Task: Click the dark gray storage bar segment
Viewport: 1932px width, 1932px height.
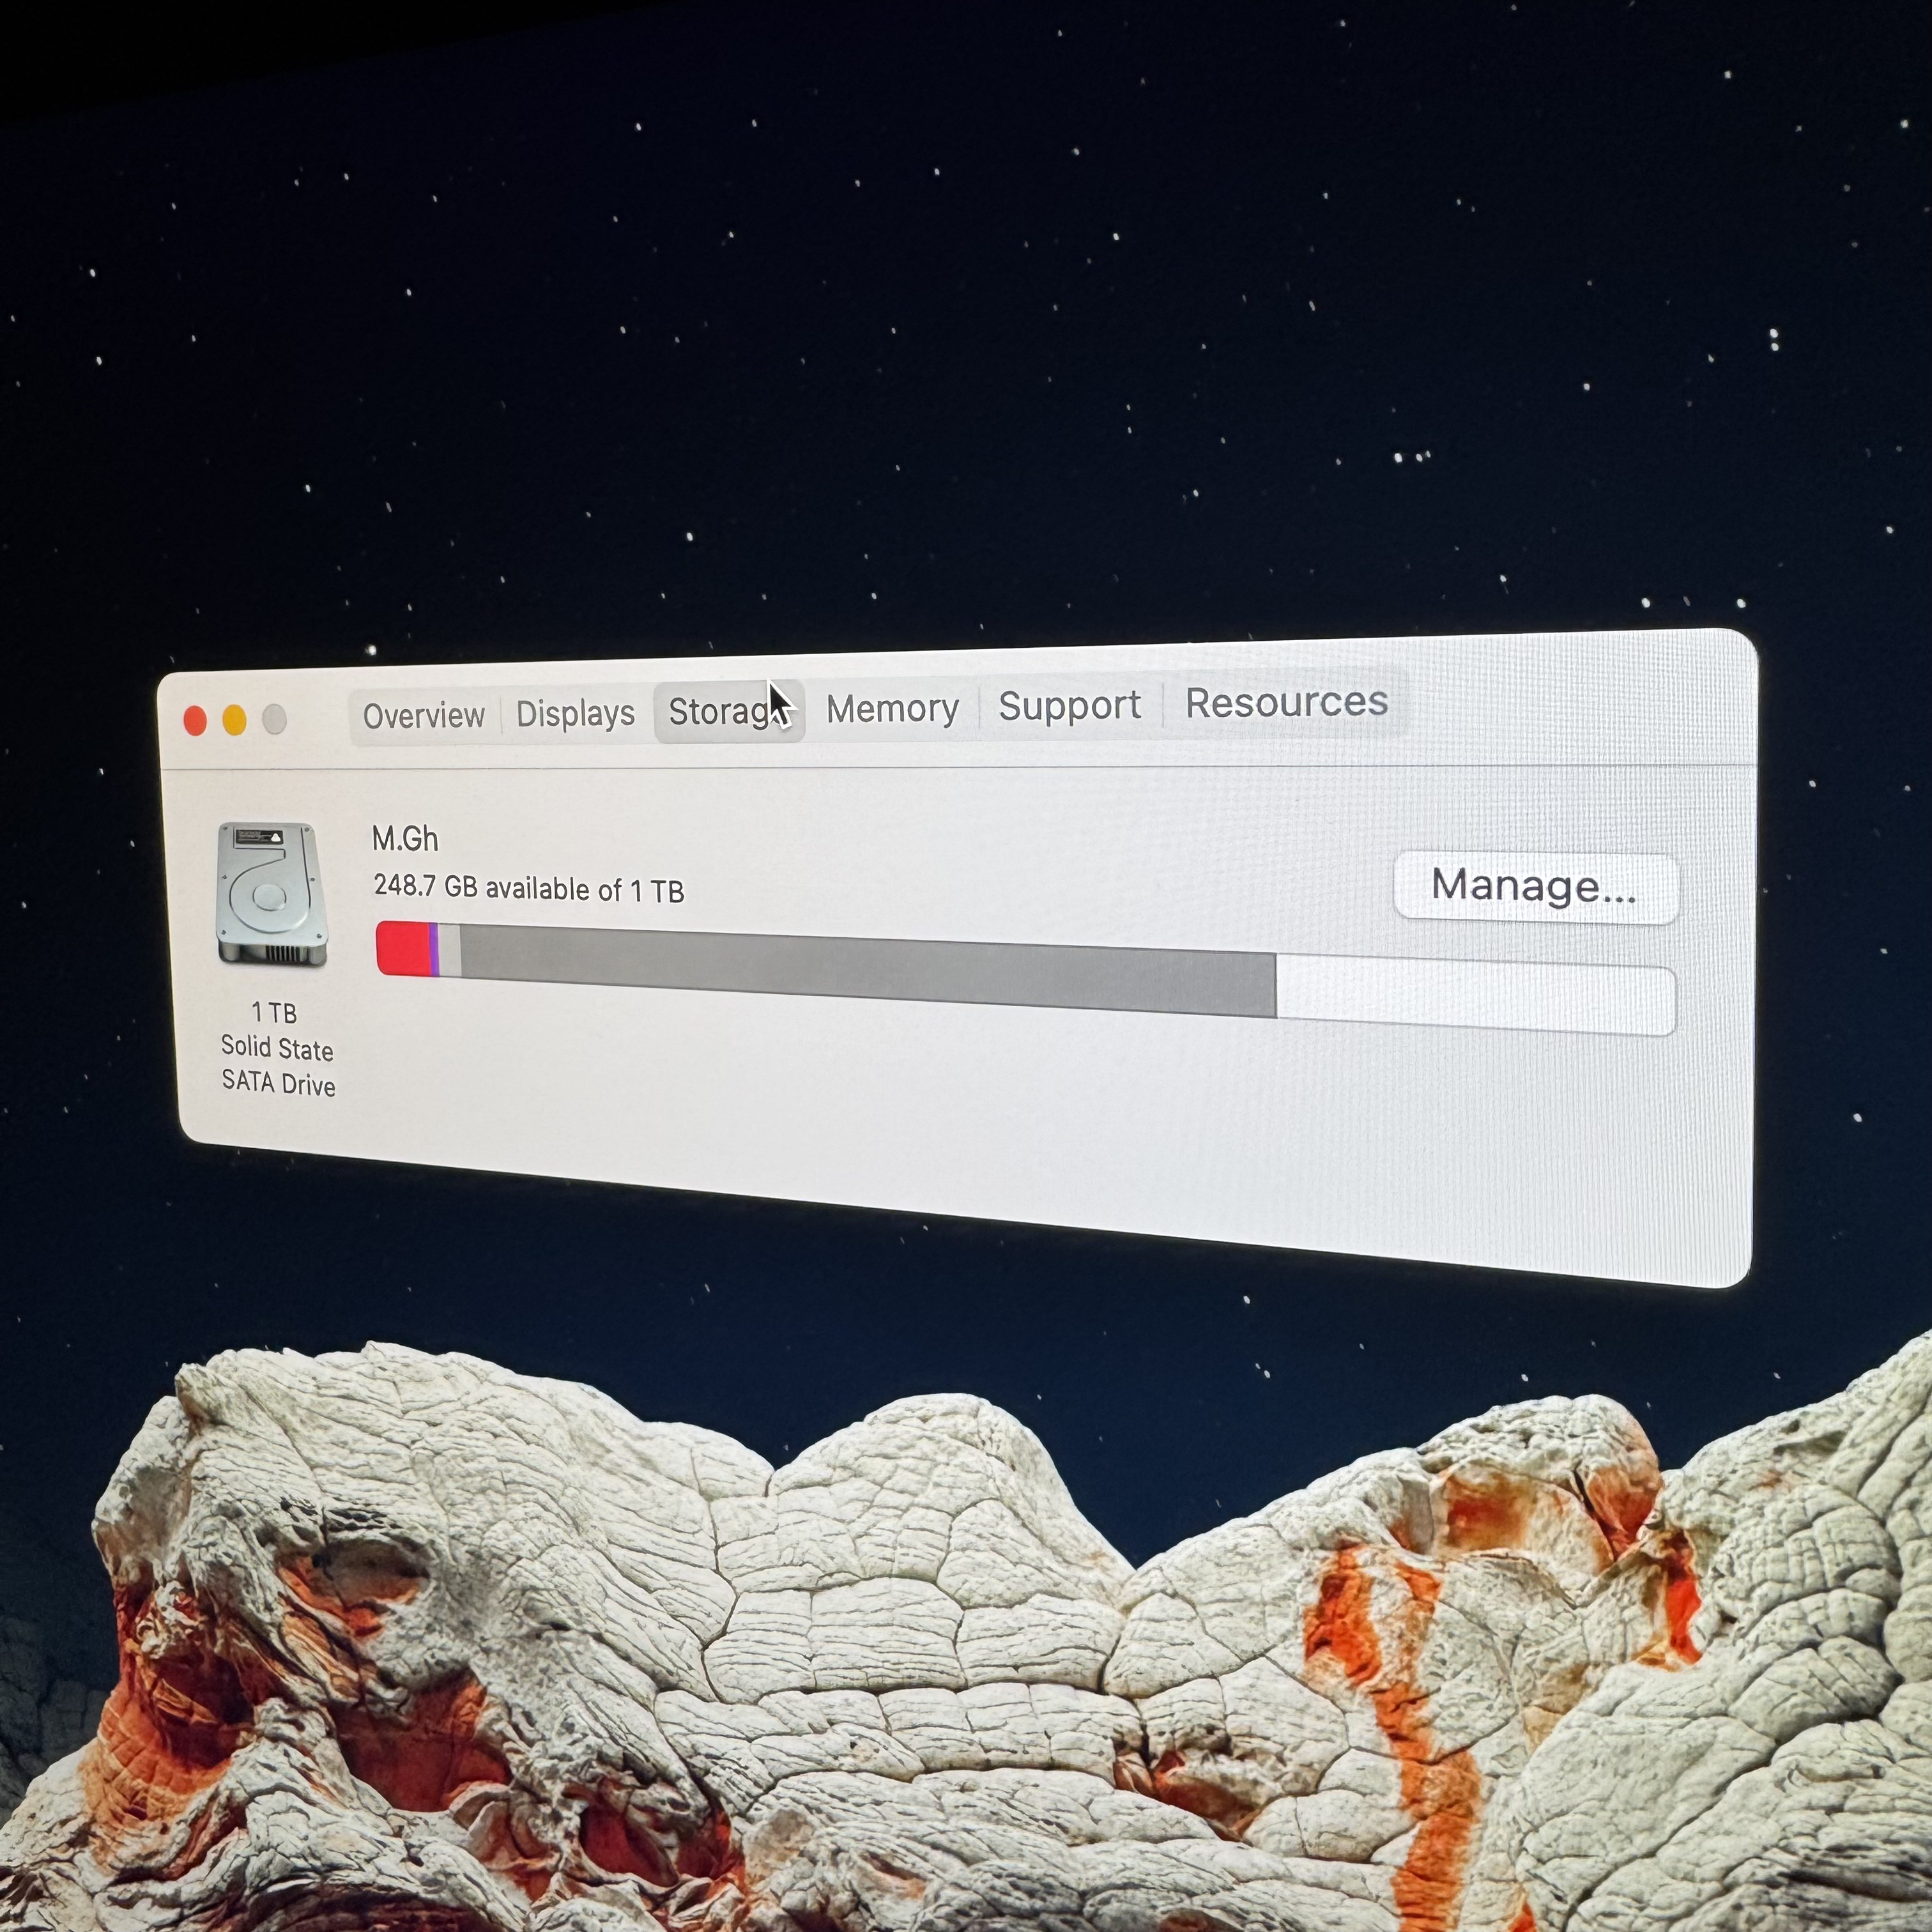Action: click(867, 970)
